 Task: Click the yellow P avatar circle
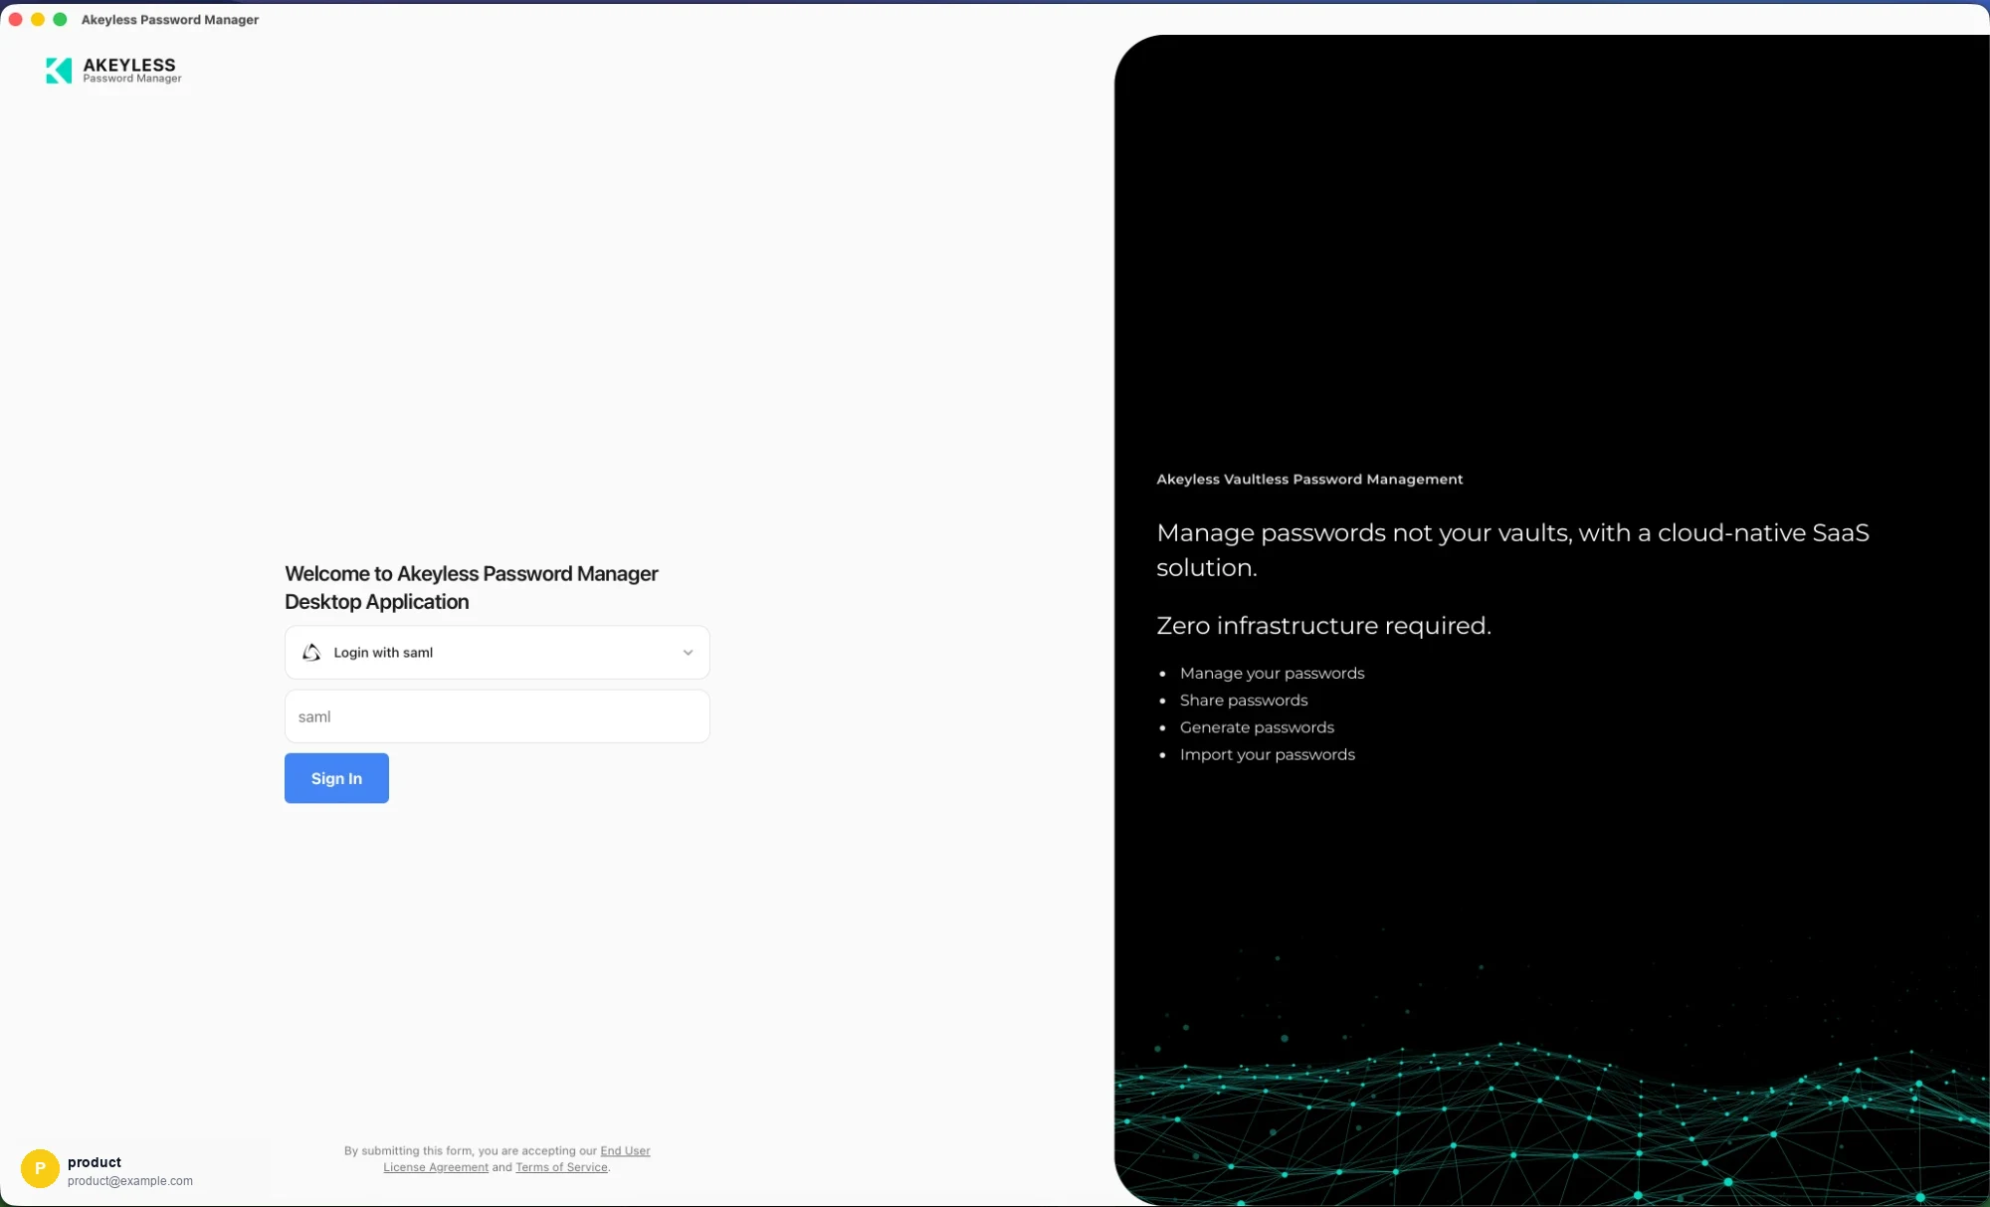[x=40, y=1168]
